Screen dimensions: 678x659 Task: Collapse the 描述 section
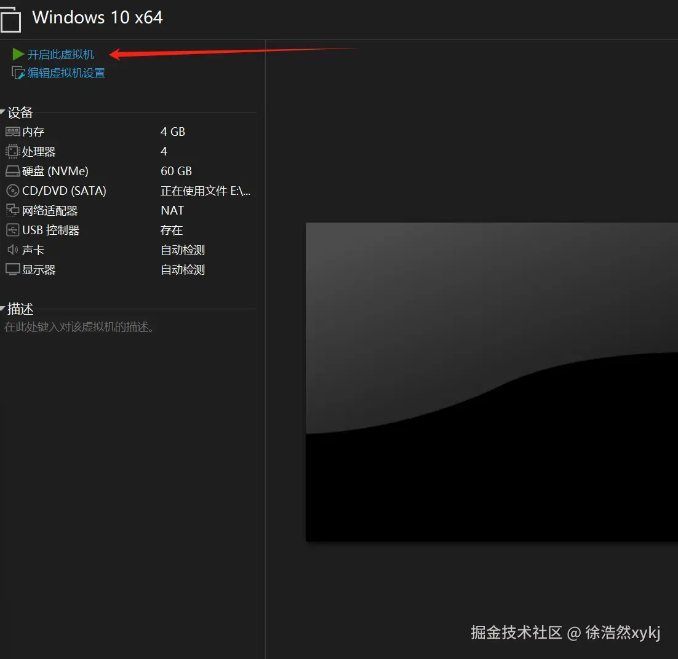click(x=2, y=308)
